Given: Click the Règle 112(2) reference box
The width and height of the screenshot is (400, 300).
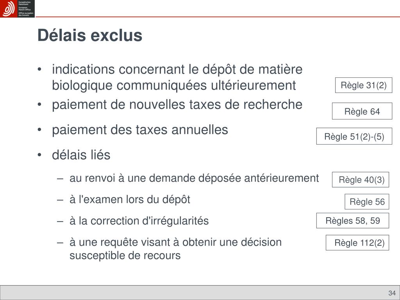Looking at the screenshot, I should pos(357,243).
